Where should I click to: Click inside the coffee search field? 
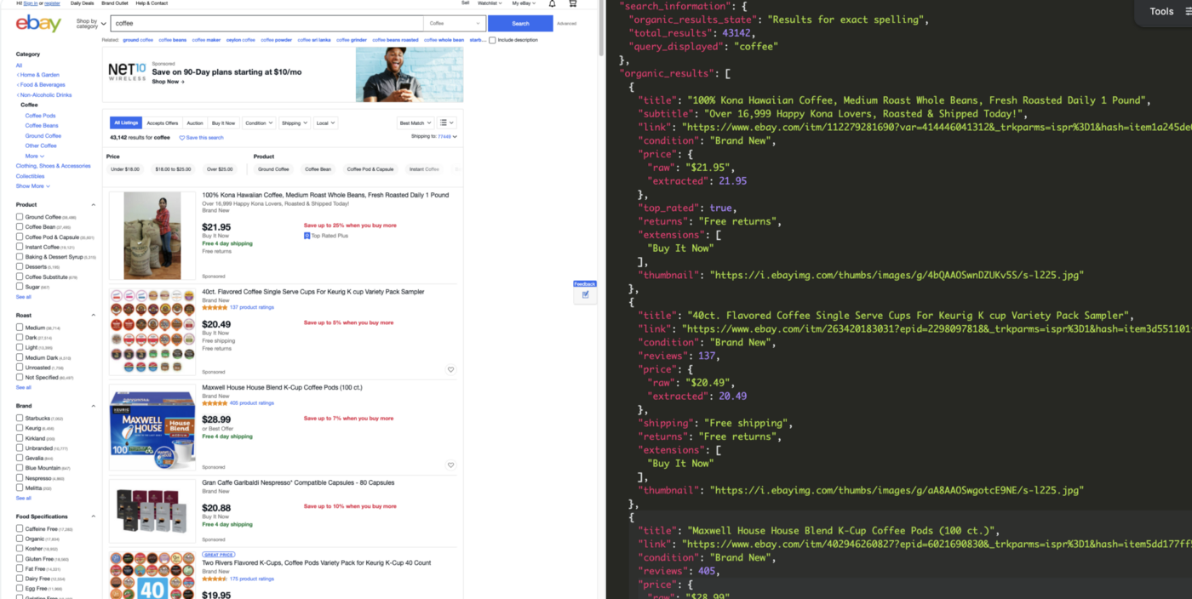coord(266,24)
